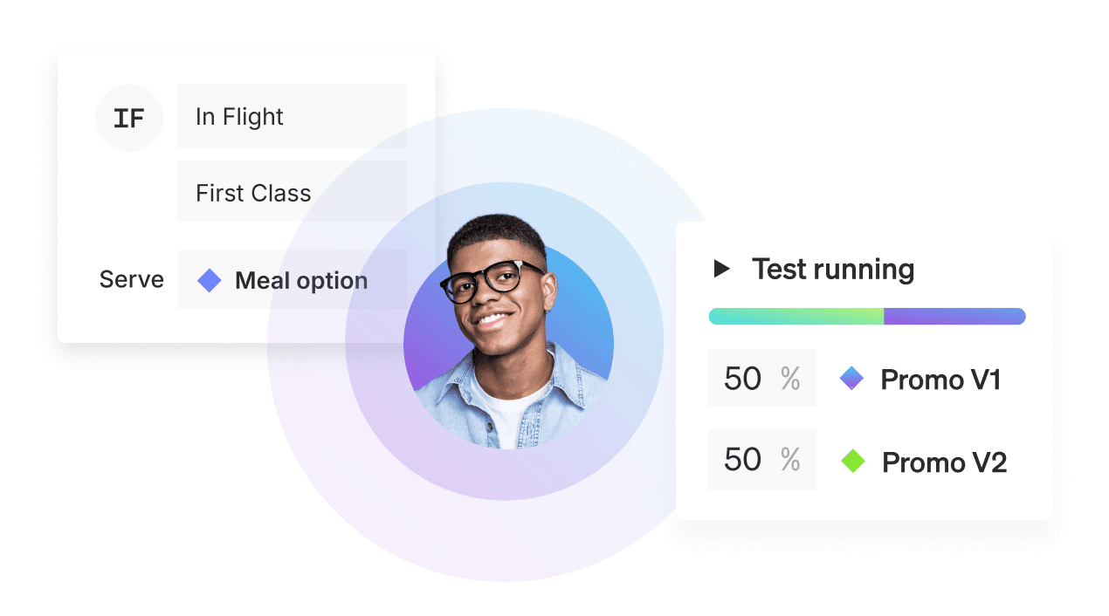1109x616 pixels.
Task: Click the Serve label
Action: coord(132,279)
